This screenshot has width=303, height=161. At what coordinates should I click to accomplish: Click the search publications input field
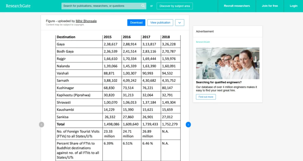101,6
